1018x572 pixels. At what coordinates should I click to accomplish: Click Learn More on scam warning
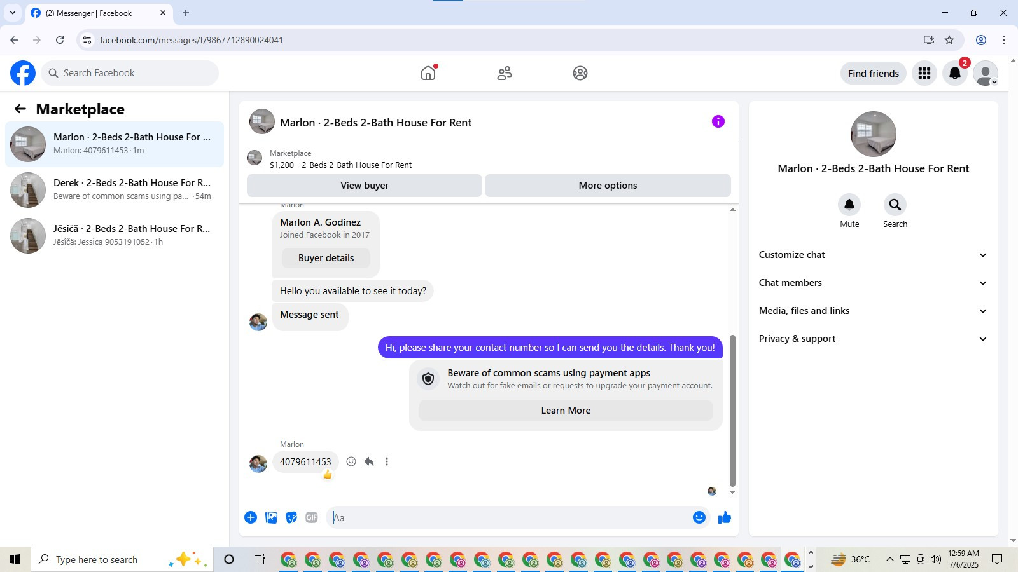pyautogui.click(x=566, y=411)
